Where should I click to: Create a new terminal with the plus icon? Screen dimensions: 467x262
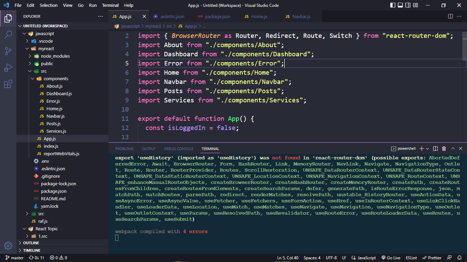422,149
